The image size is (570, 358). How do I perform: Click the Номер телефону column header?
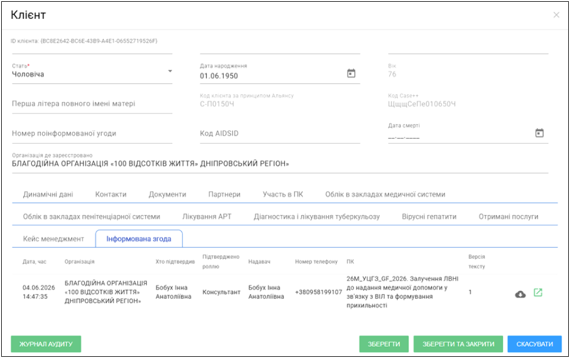[316, 262]
